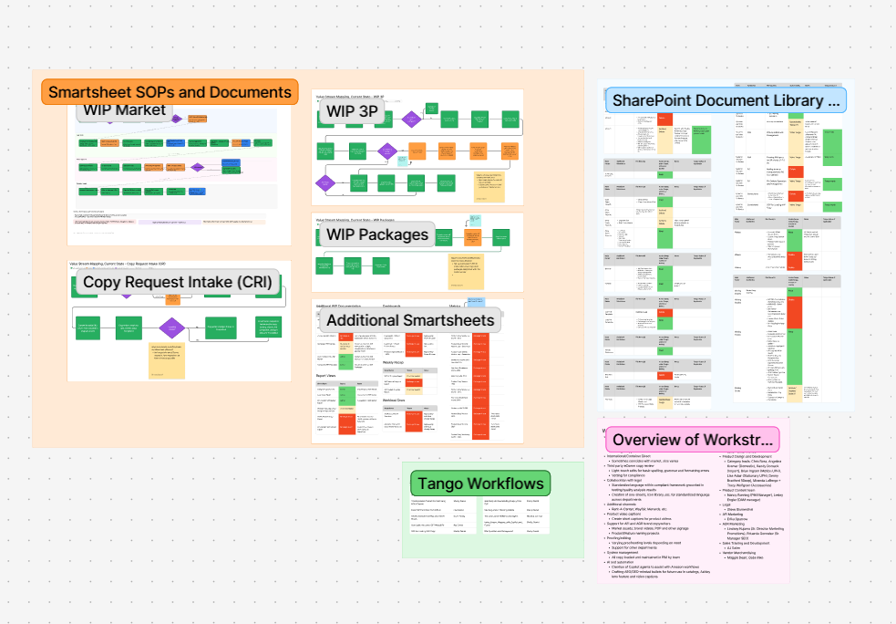Click the small cyan note in WIP 3P diagram

[x=403, y=161]
